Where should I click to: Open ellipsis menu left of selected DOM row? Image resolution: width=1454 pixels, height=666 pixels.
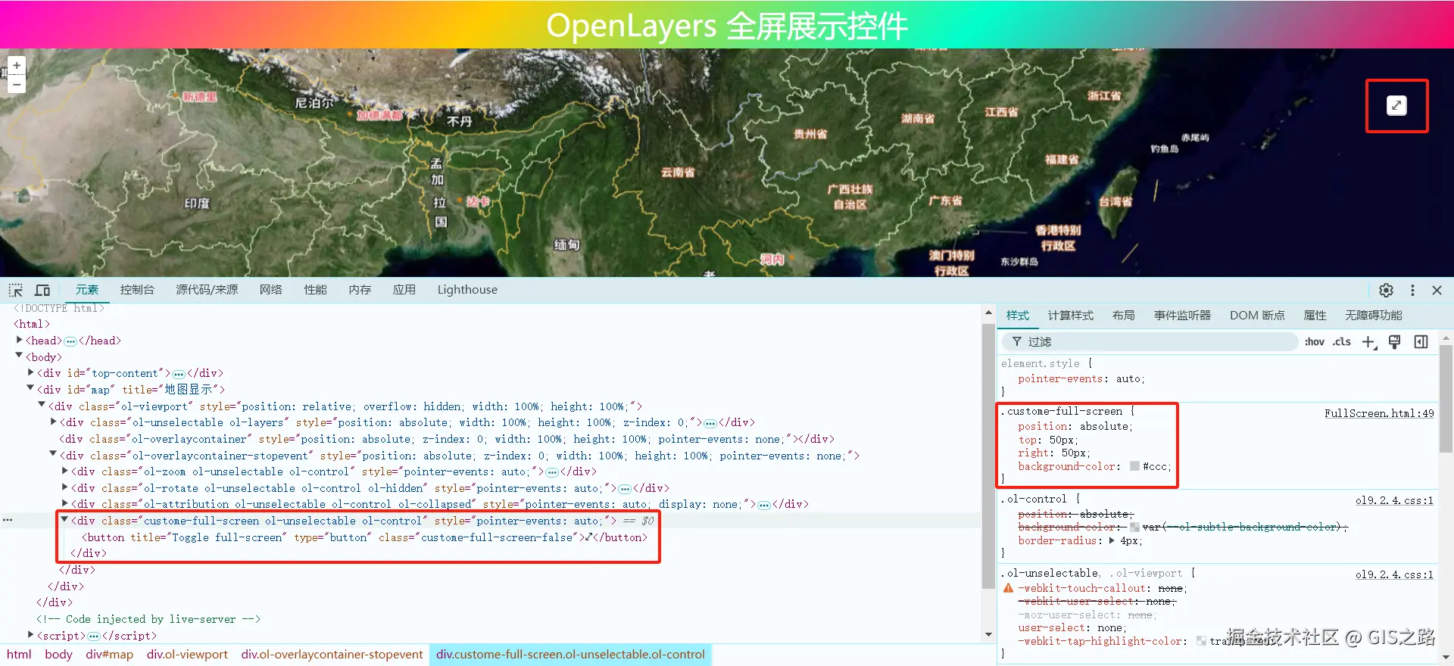[8, 520]
